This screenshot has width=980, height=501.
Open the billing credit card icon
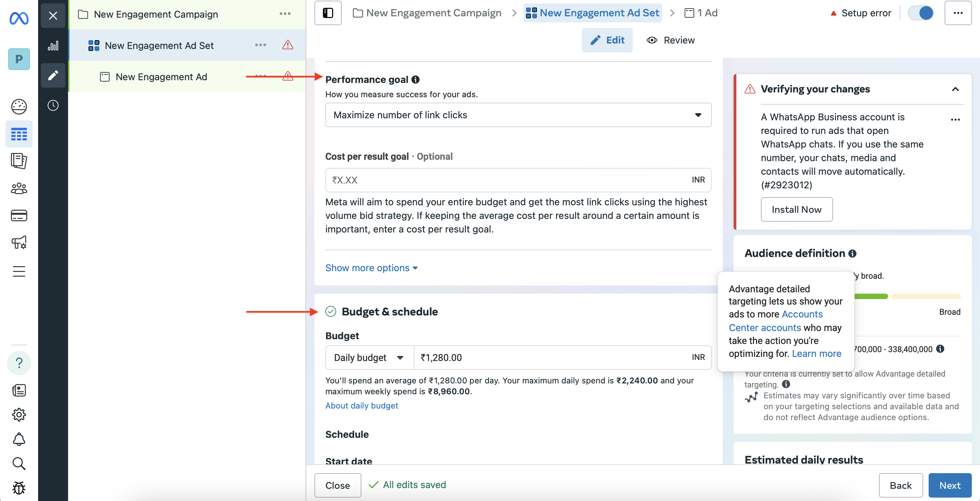(19, 215)
